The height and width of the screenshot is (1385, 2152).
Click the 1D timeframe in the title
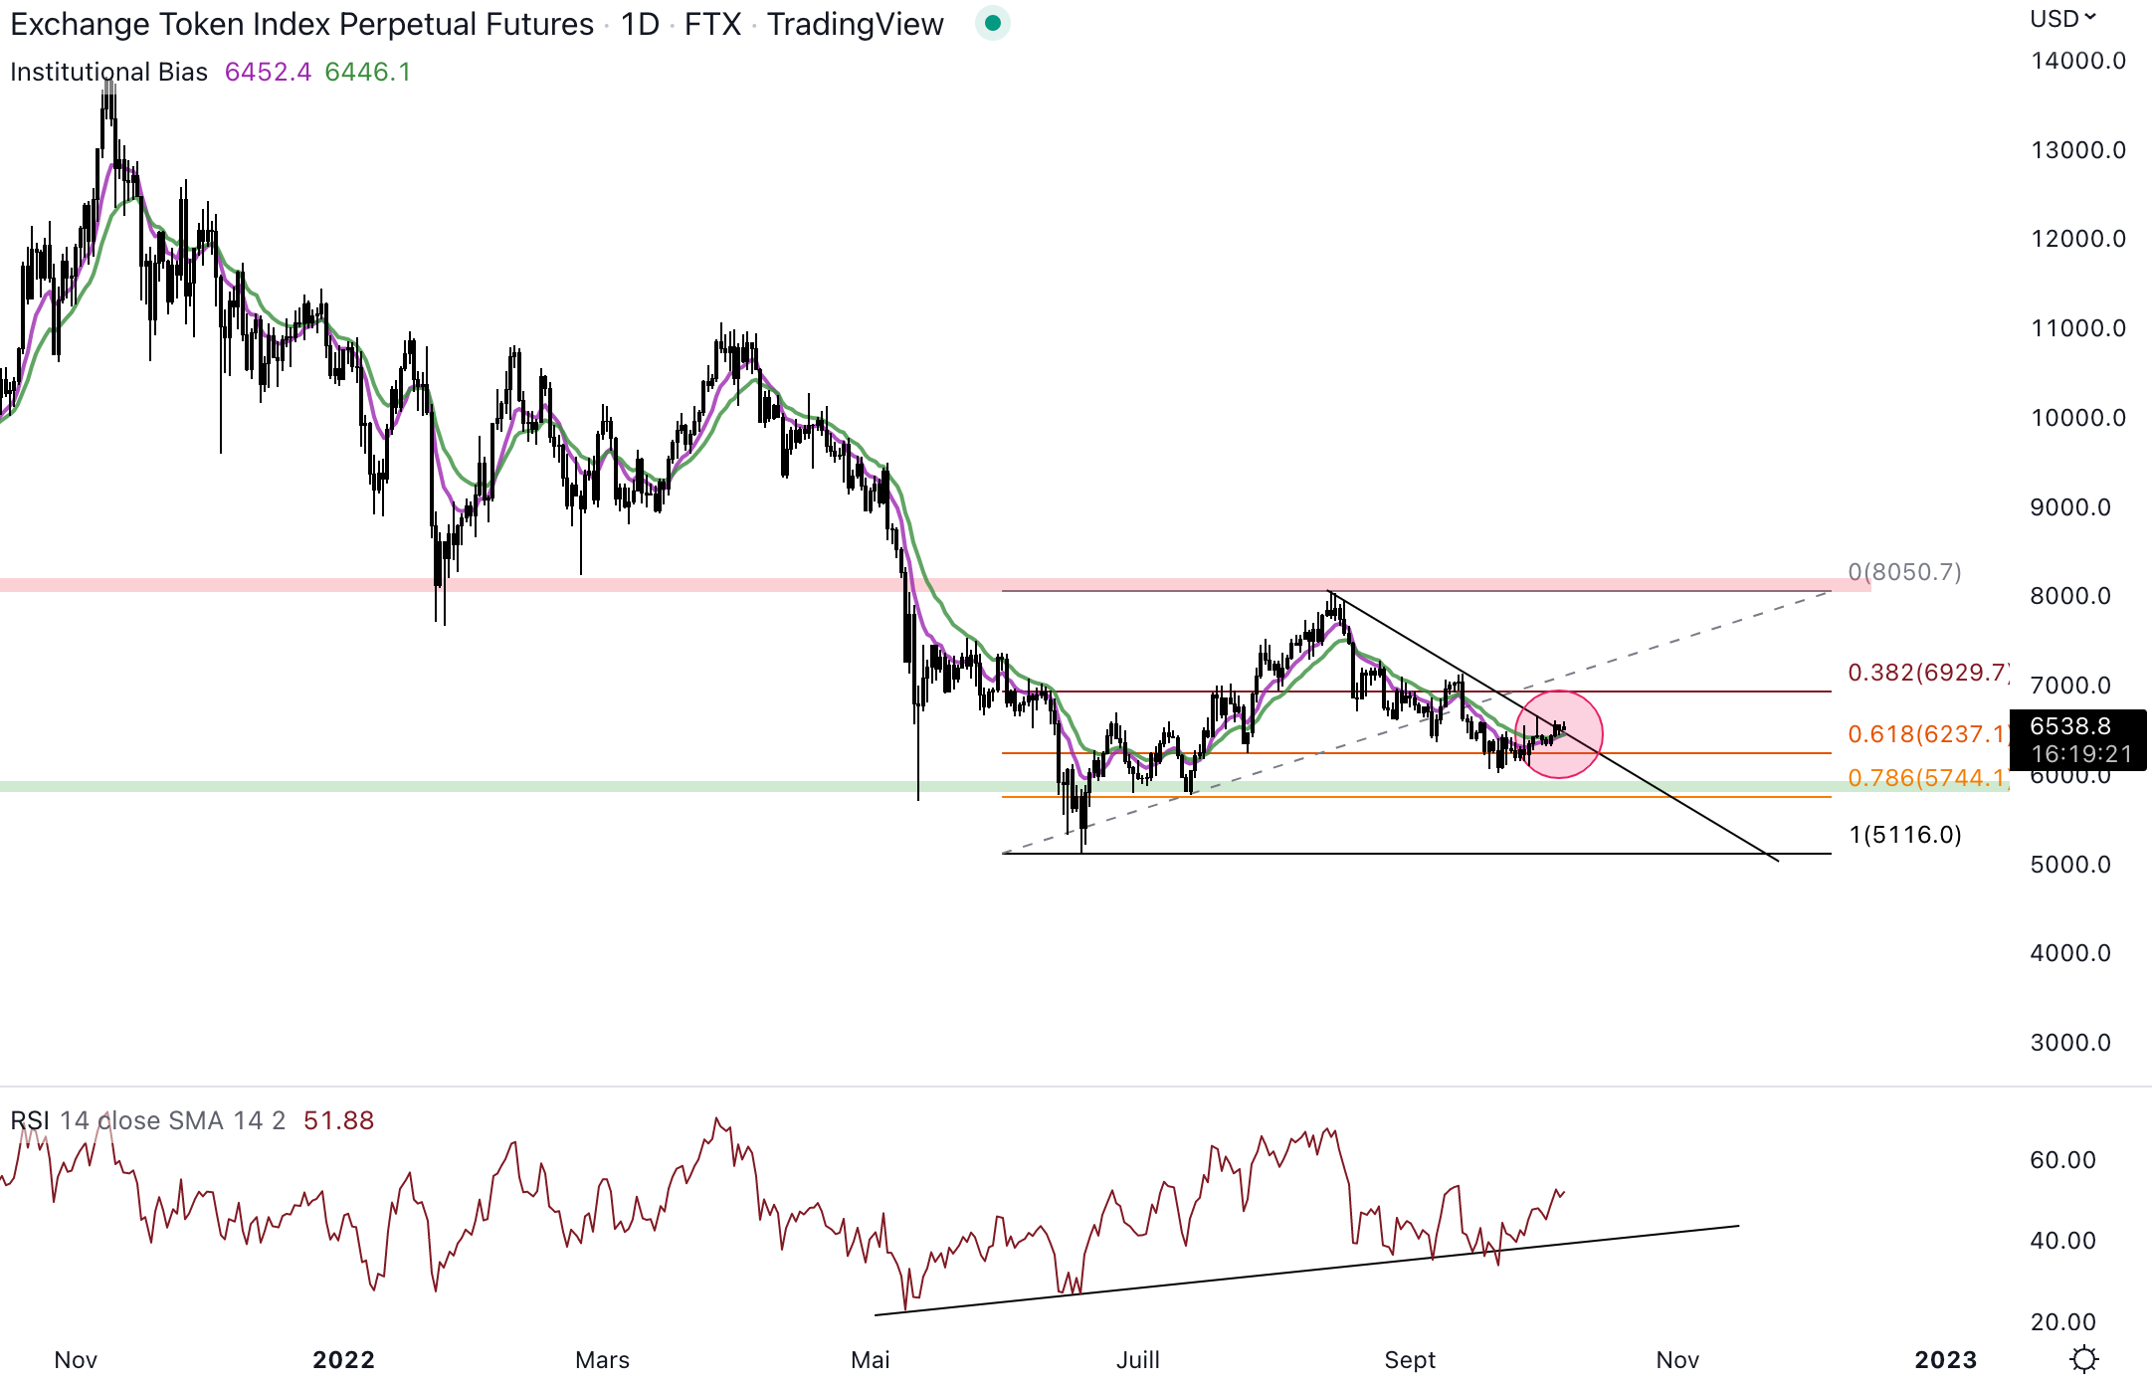coord(640,24)
